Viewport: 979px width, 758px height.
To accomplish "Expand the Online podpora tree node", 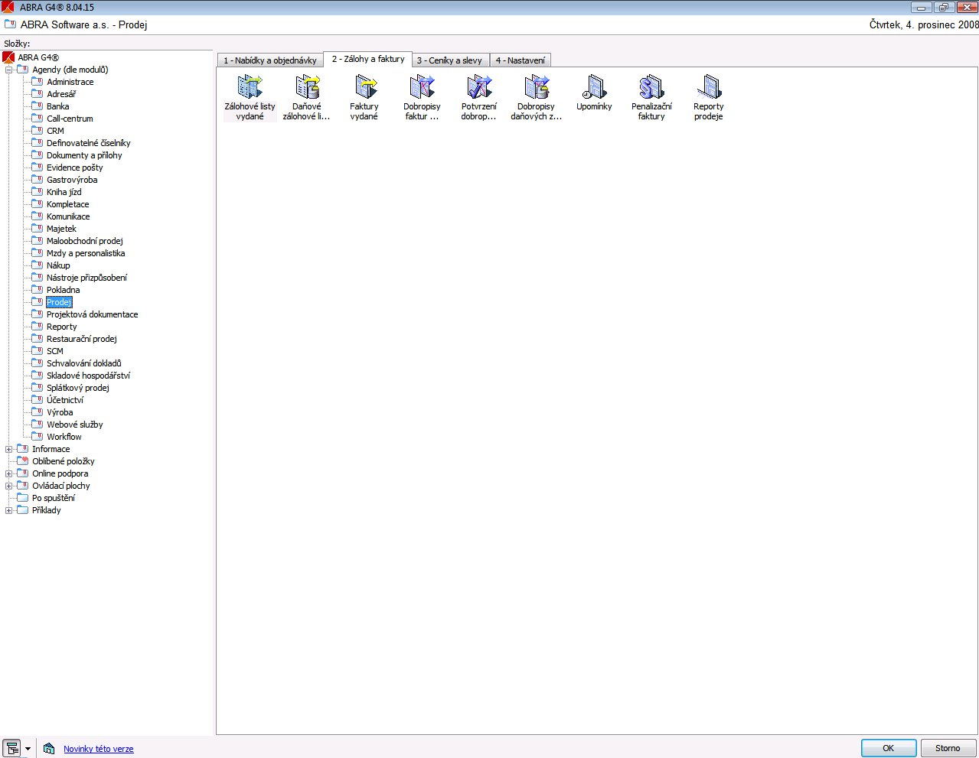I will tap(8, 473).
